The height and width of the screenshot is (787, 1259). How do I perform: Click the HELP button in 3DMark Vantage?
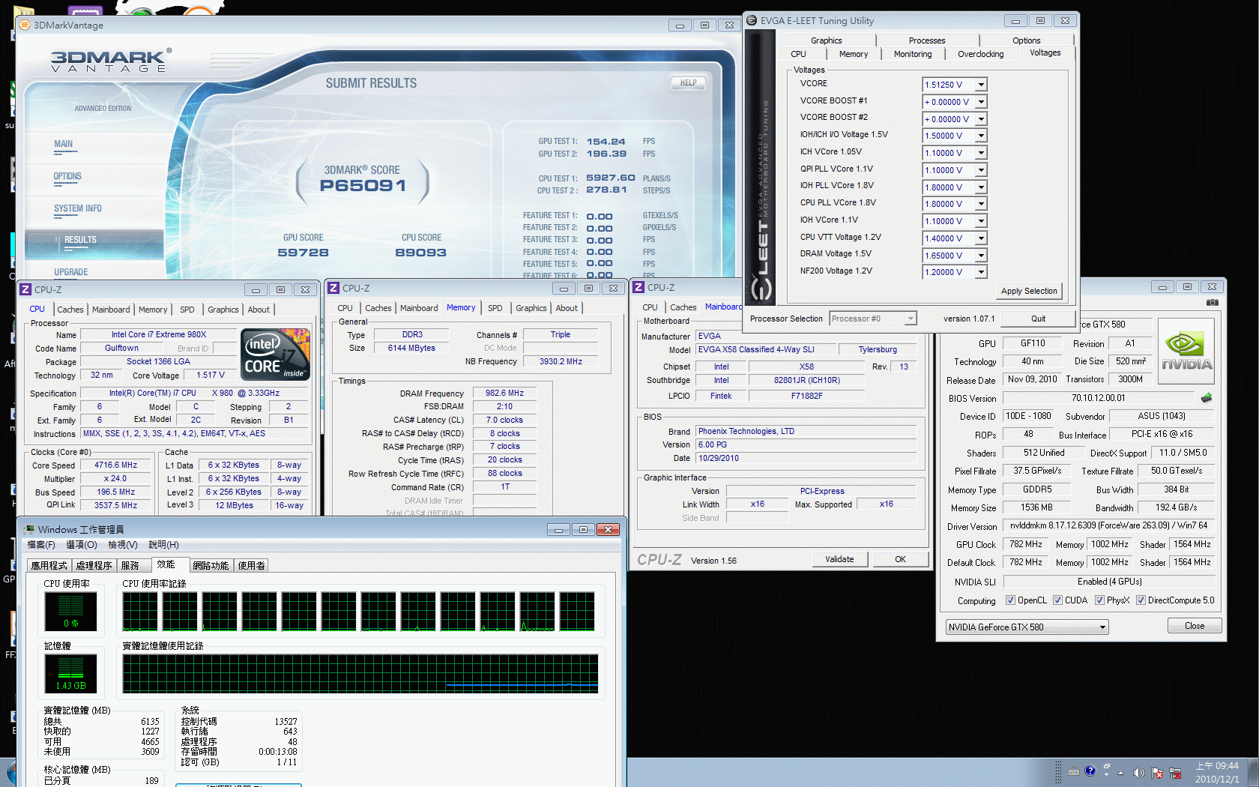pyautogui.click(x=688, y=83)
